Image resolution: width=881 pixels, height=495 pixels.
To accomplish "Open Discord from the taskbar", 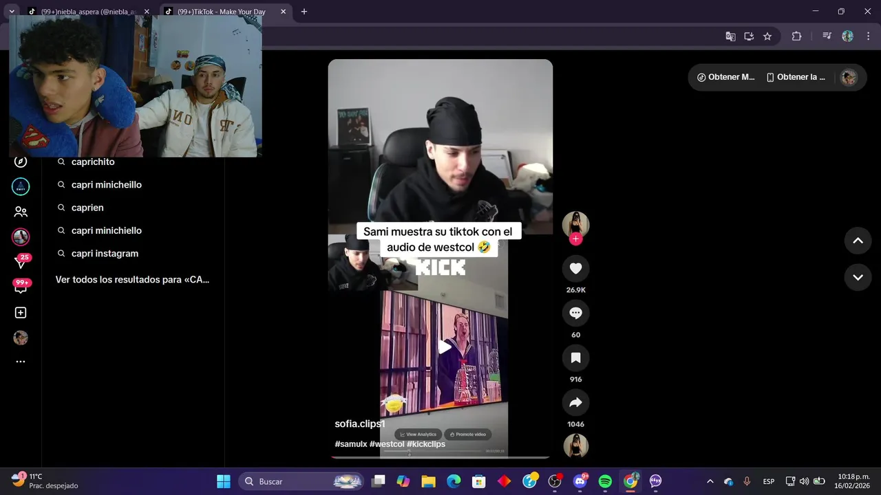I will point(580,481).
